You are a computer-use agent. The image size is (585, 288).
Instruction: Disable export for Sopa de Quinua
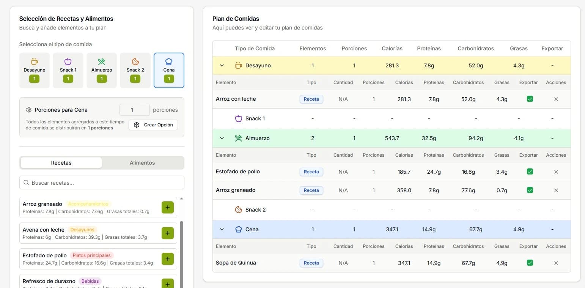(x=530, y=263)
